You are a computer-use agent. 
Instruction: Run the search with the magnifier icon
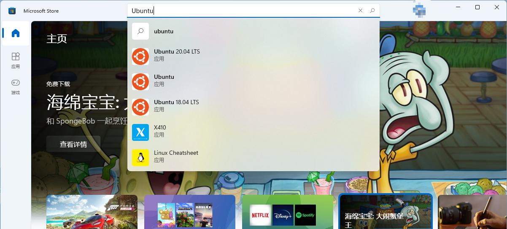click(x=372, y=11)
